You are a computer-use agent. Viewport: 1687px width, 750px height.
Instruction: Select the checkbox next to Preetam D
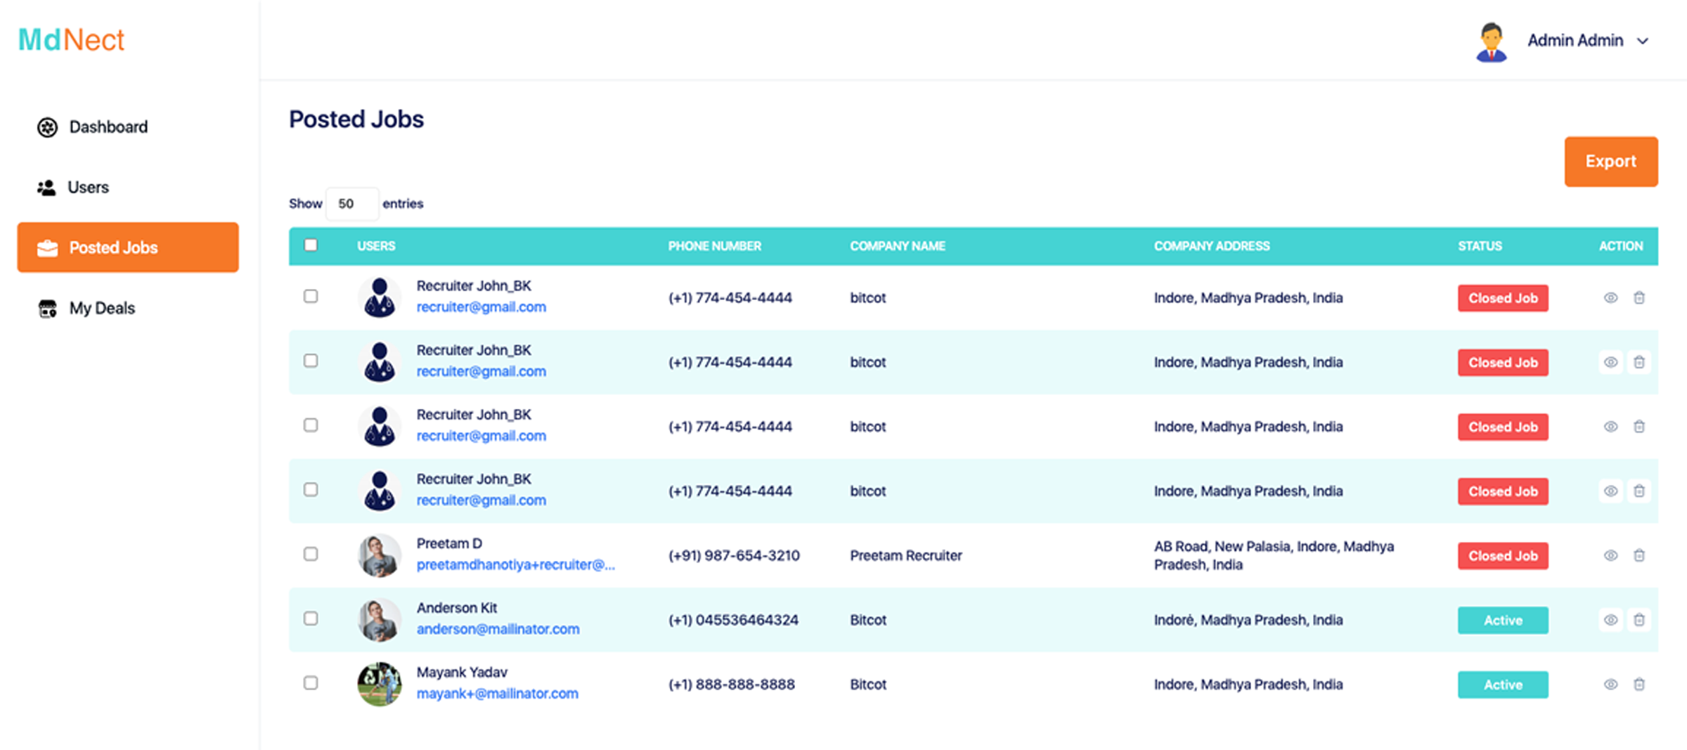tap(311, 555)
